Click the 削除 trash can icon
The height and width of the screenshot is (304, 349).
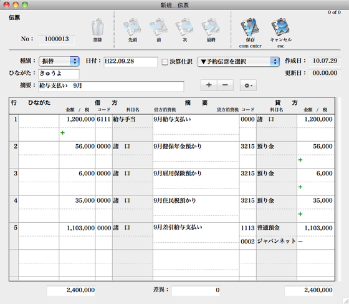pos(98,27)
